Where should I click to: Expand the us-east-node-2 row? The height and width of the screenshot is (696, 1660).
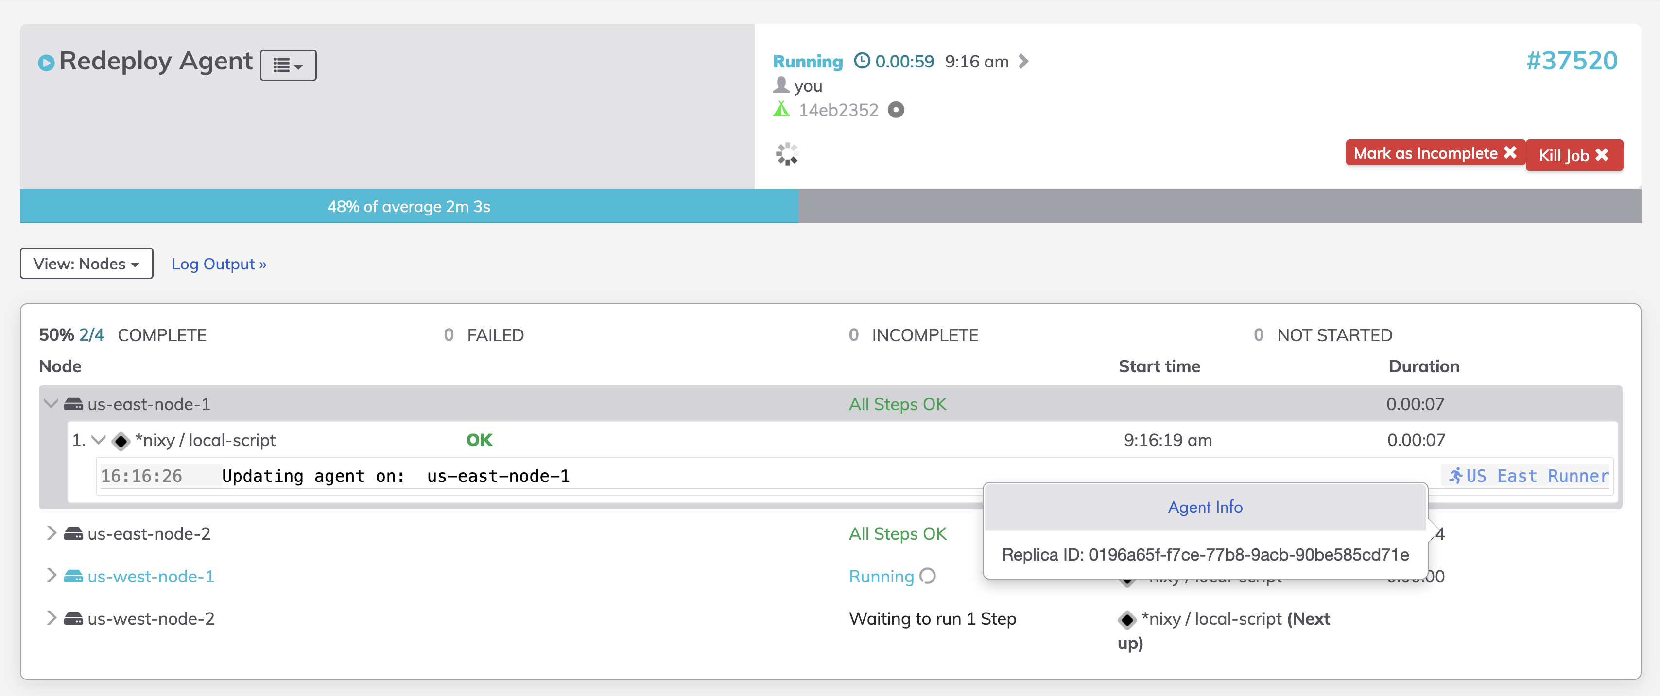pos(51,533)
